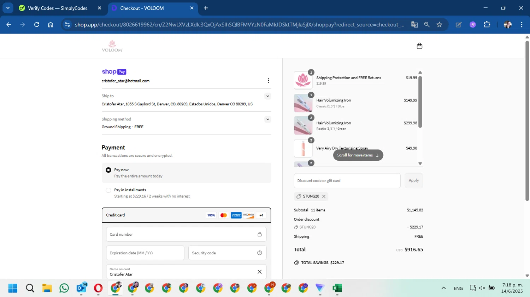Image resolution: width=530 pixels, height=297 pixels.
Task: Open the purple round extension icon
Action: tap(473, 25)
